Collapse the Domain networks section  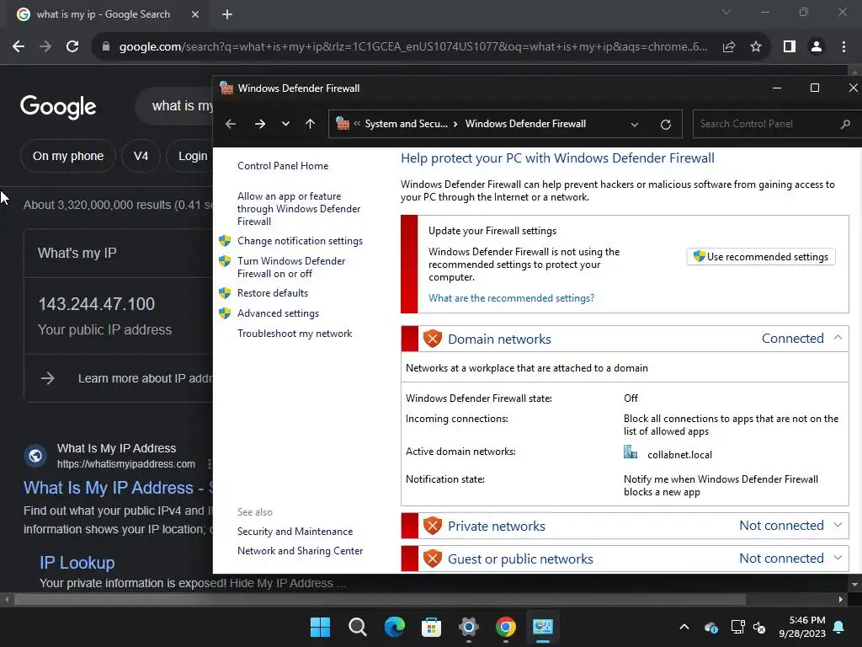click(x=838, y=338)
